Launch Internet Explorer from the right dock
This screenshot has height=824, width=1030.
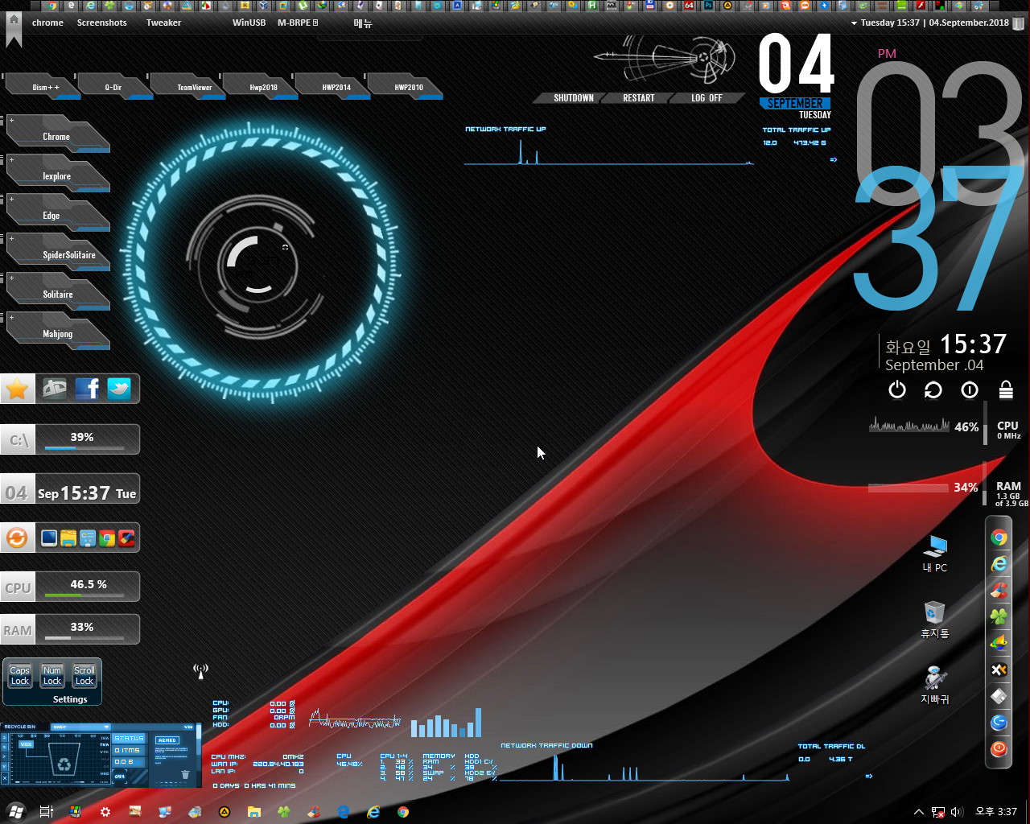pos(999,564)
